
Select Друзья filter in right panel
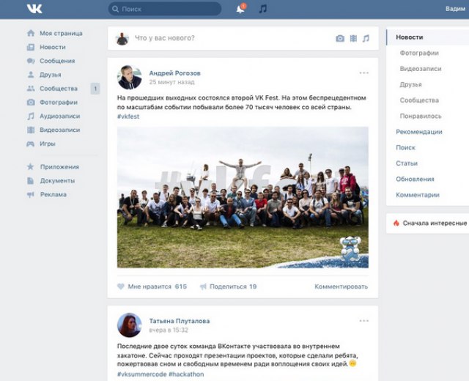tap(410, 84)
